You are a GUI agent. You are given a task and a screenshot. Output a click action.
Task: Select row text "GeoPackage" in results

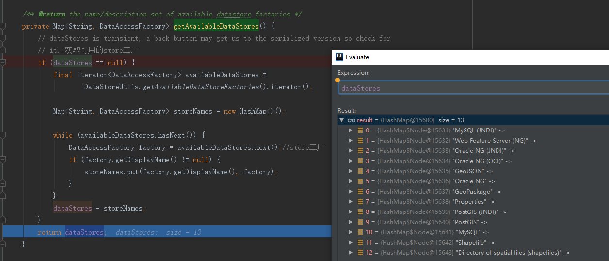(472, 191)
